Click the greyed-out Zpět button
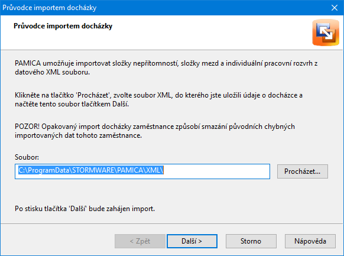The image size is (344, 256). point(140,241)
